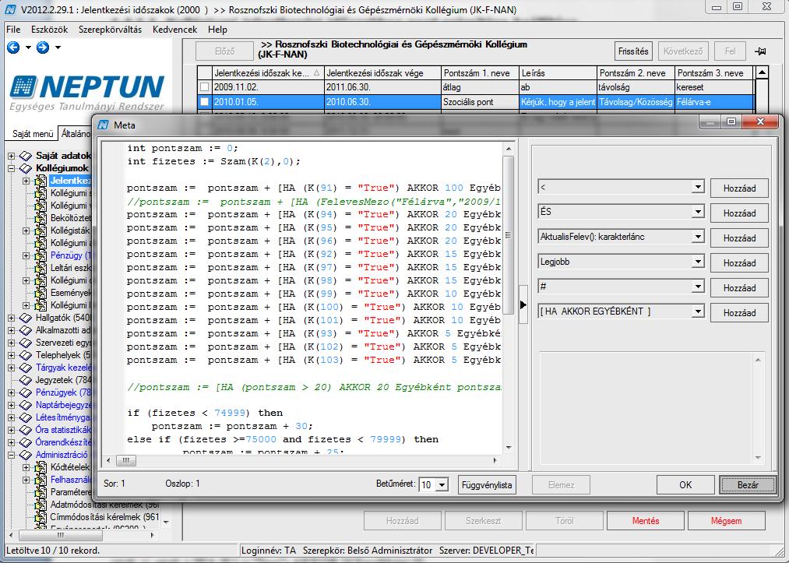Click the Függvénylista button
Image resolution: width=789 pixels, height=563 pixels.
(x=487, y=485)
